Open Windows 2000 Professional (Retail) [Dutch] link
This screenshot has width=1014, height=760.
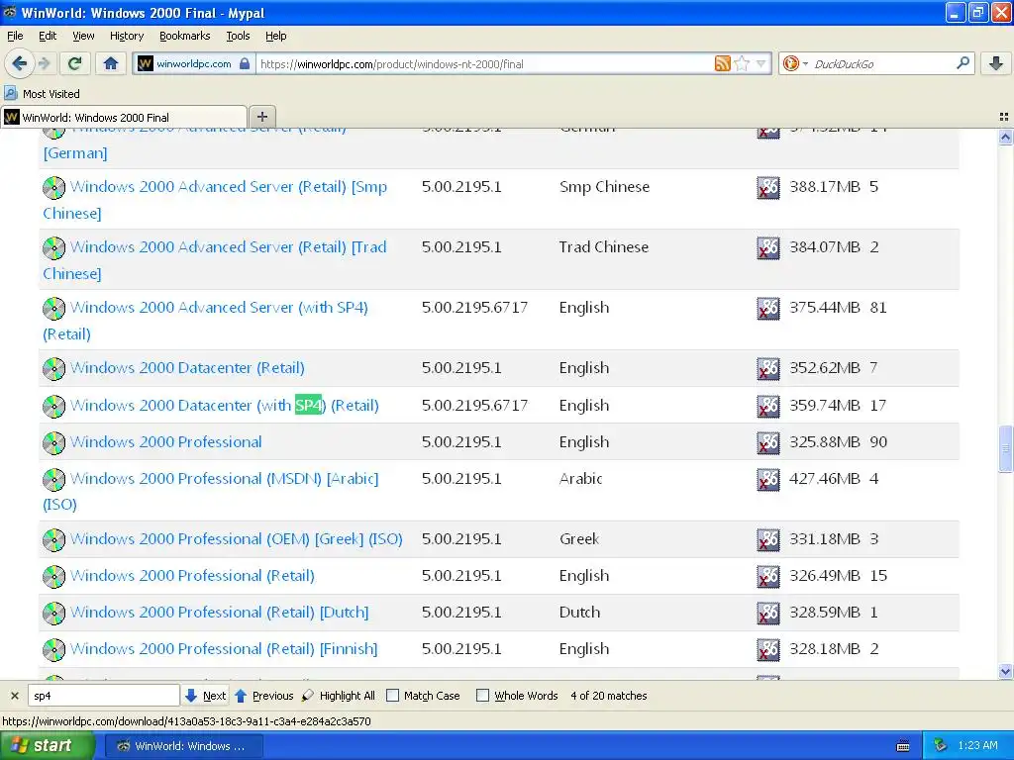(x=219, y=612)
